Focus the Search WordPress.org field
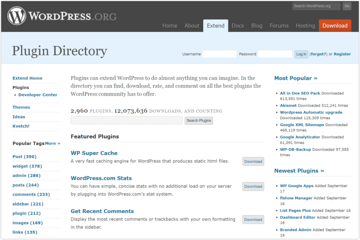Image resolution: width=360 pixels, height=240 pixels. pyautogui.click(x=316, y=6)
